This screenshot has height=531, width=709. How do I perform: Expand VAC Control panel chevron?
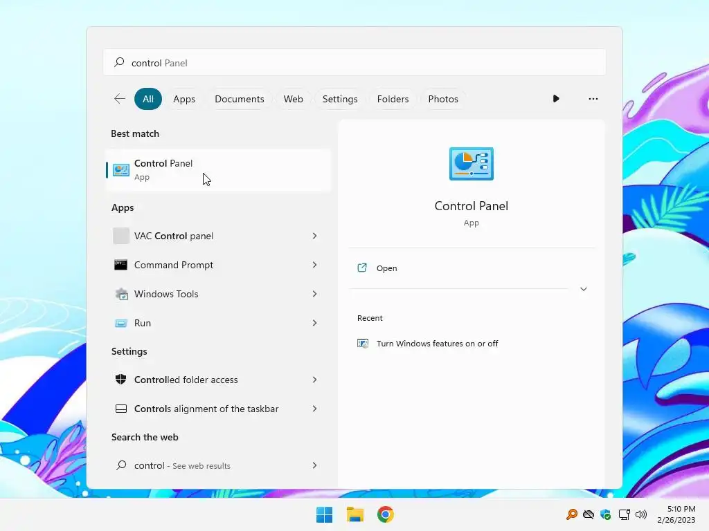coord(314,236)
